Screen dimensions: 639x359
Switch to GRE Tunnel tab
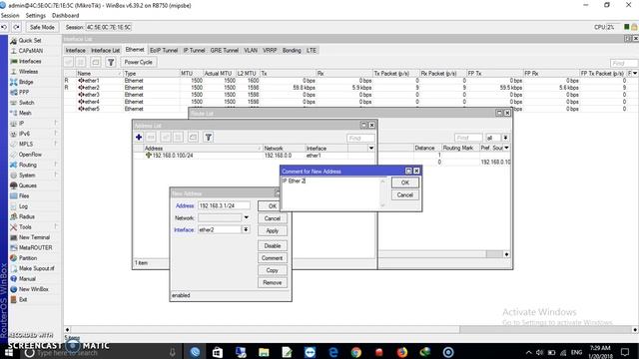coord(224,50)
